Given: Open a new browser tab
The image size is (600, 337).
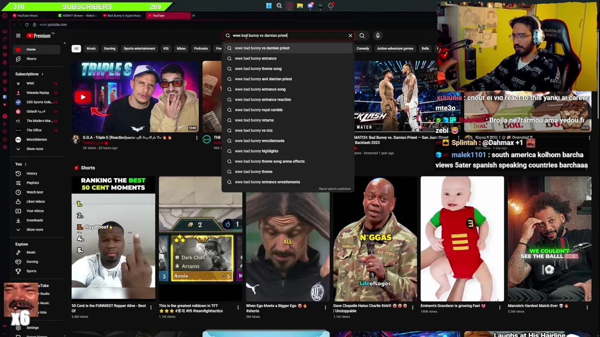Looking at the screenshot, I should pos(194,15).
